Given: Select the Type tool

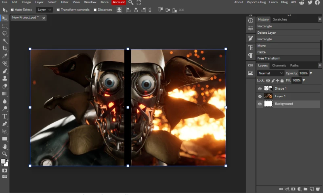Looking at the screenshot, I should tap(4, 116).
